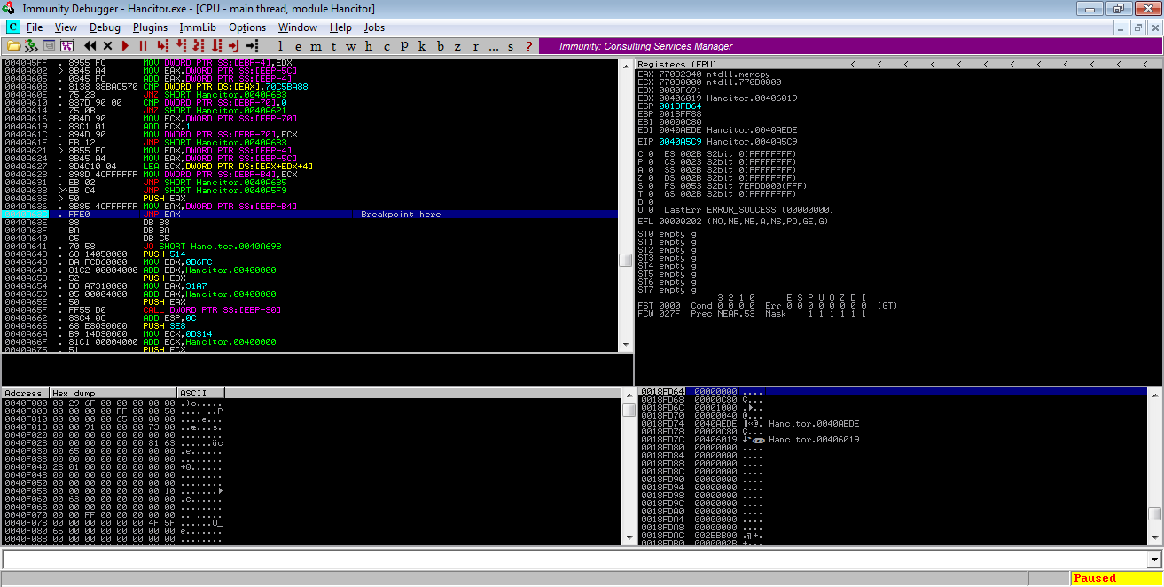Open the Debug menu
1164x587 pixels.
pos(105,27)
